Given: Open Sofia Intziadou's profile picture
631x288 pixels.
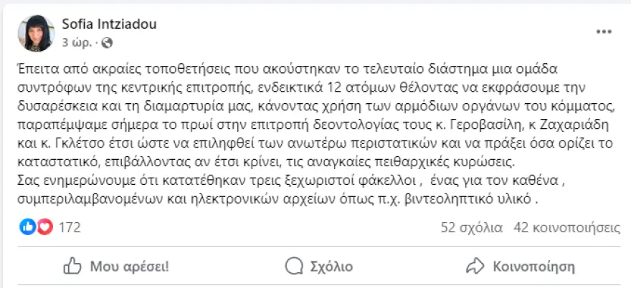Looking at the screenshot, I should [x=37, y=34].
